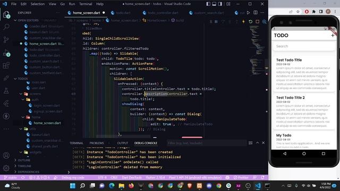The height and width of the screenshot is (191, 340).
Task: Open File Explorer from the taskbar
Action: 122,186
